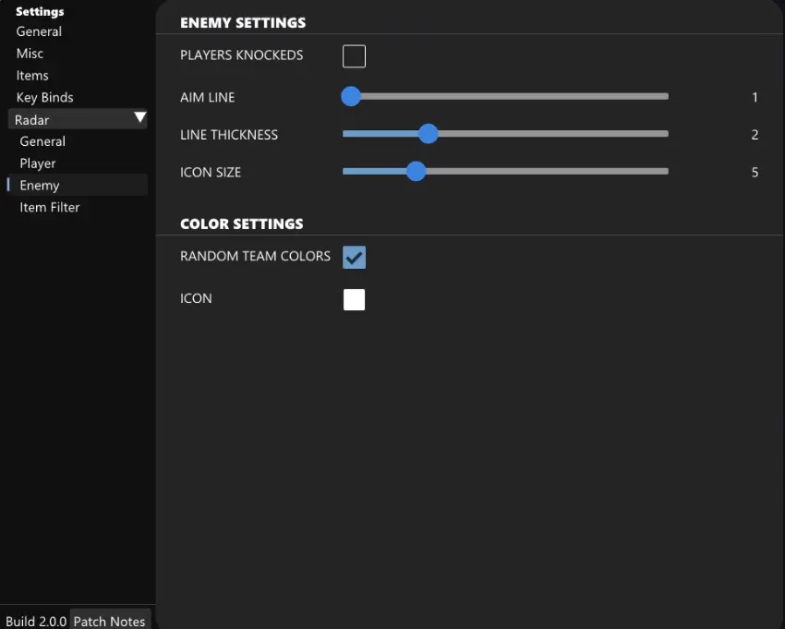Select Key Binds in the sidebar
The image size is (785, 629).
pos(44,98)
